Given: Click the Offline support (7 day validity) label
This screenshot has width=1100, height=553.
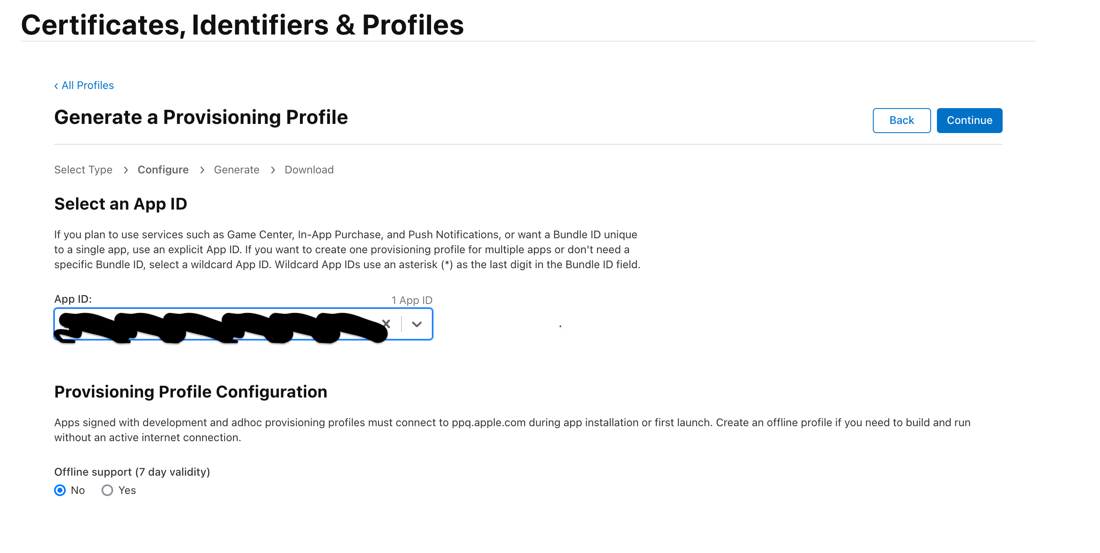Looking at the screenshot, I should pyautogui.click(x=132, y=472).
